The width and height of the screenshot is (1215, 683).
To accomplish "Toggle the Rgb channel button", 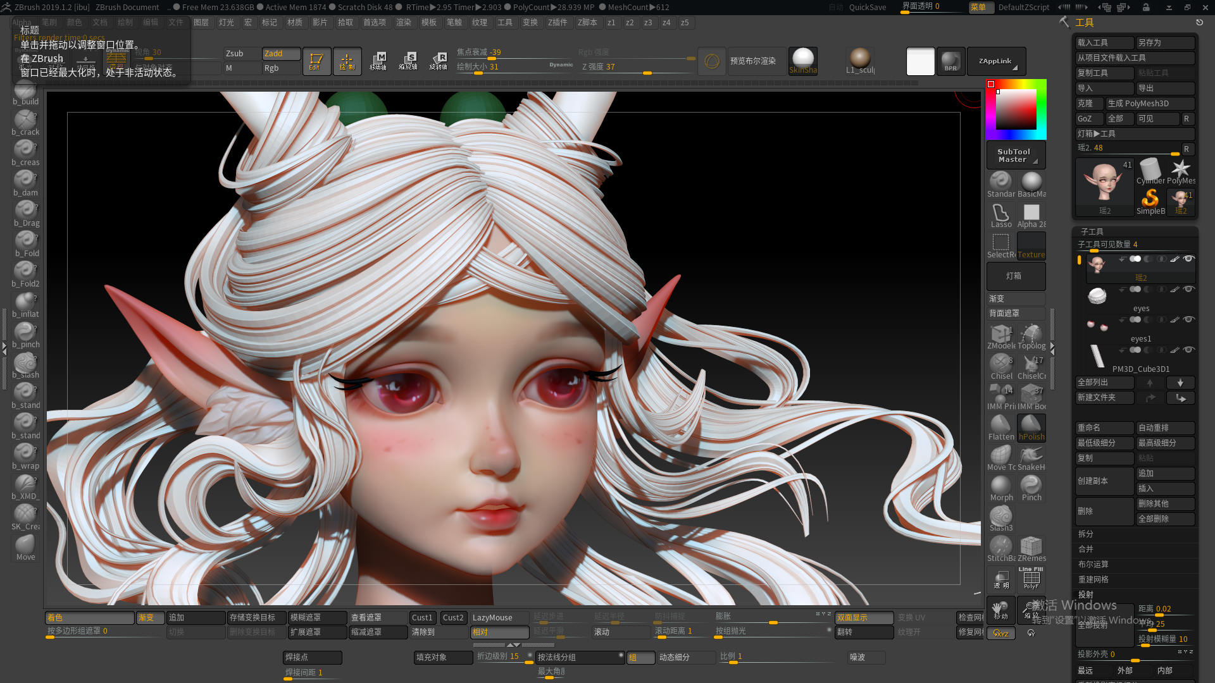I will click(282, 68).
